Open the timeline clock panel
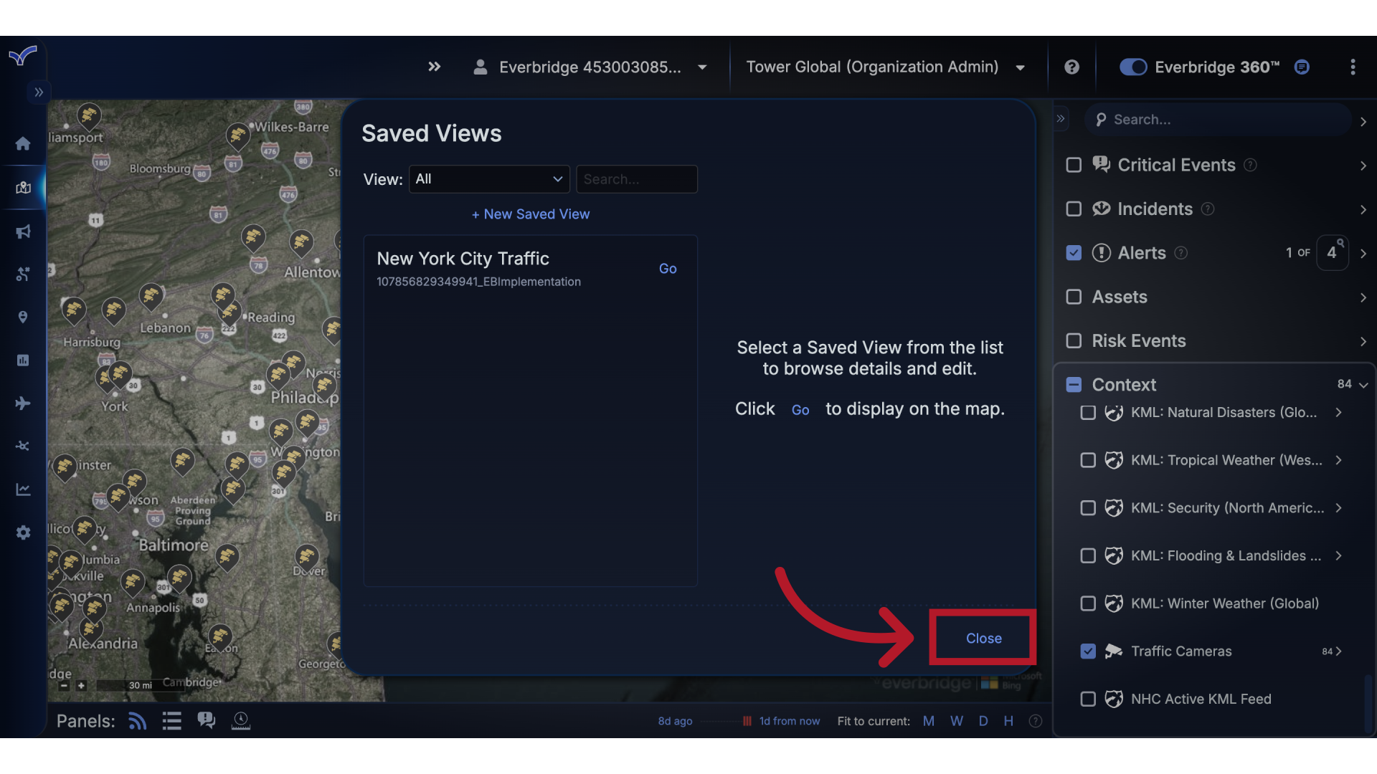Image resolution: width=1377 pixels, height=774 pixels. point(241,720)
